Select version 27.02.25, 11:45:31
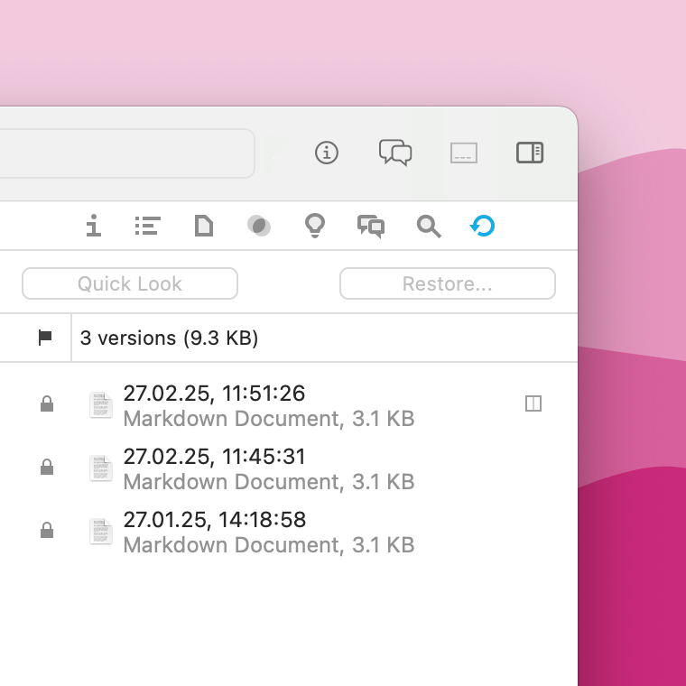 coord(289,468)
